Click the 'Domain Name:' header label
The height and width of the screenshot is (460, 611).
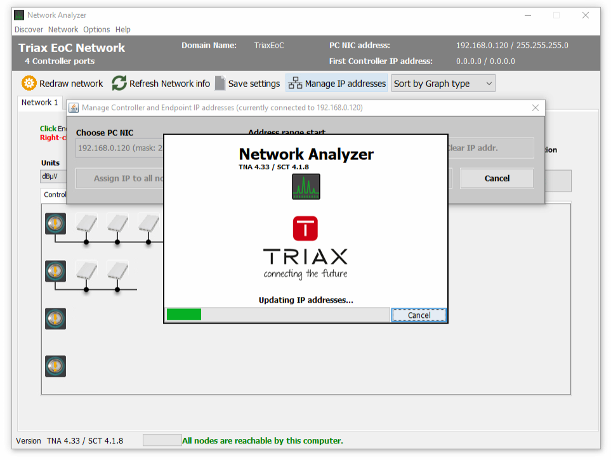(x=209, y=46)
